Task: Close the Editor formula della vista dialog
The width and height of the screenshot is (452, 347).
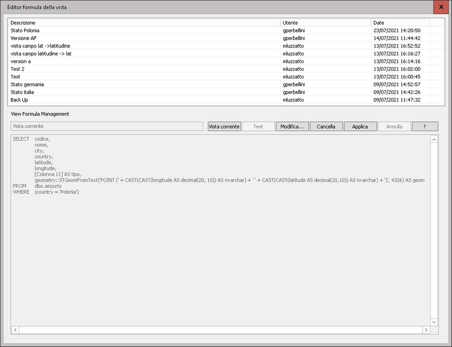Action: pyautogui.click(x=441, y=7)
